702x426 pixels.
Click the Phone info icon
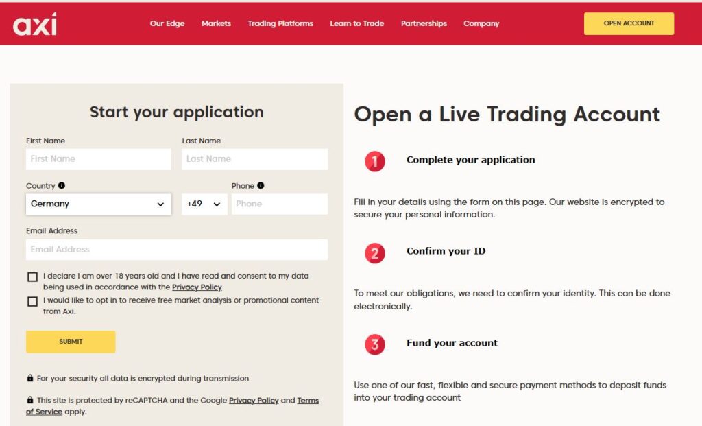click(x=261, y=185)
